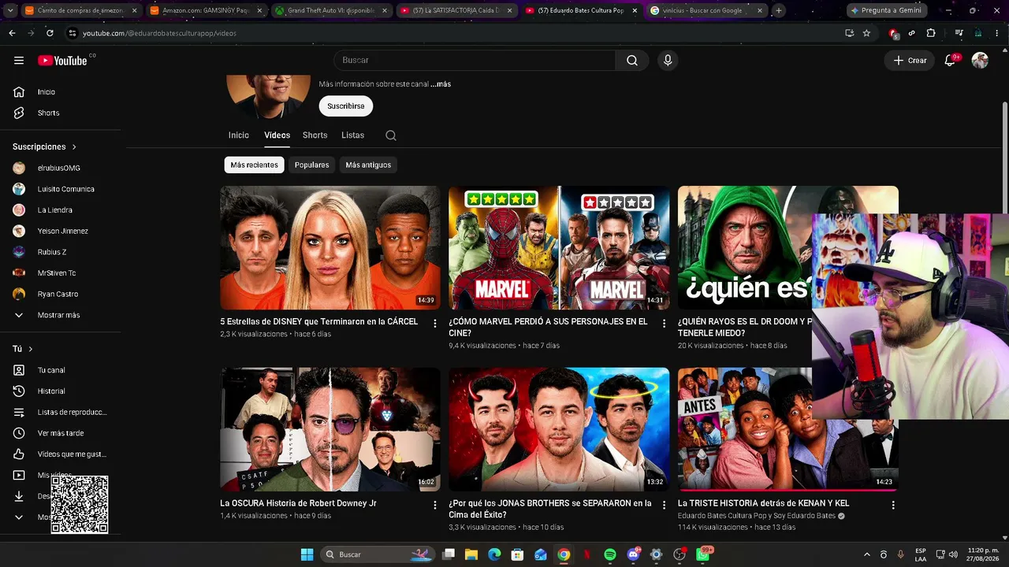Switch to the channel 'Videos' tab
1009x567 pixels.
[277, 135]
